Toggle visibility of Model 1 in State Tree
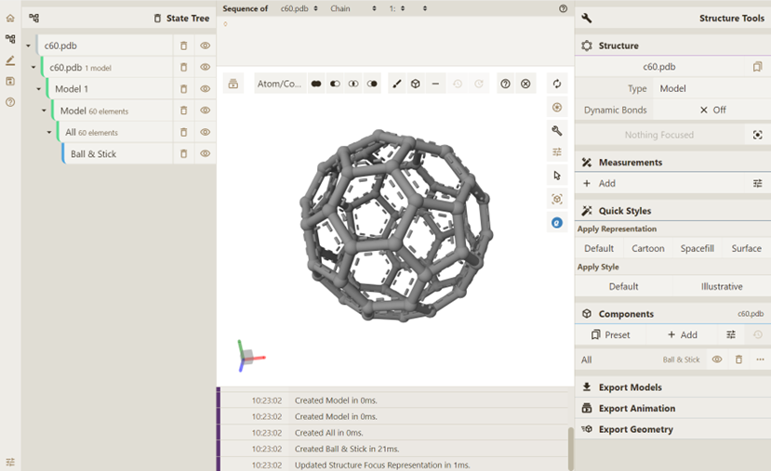 point(205,89)
